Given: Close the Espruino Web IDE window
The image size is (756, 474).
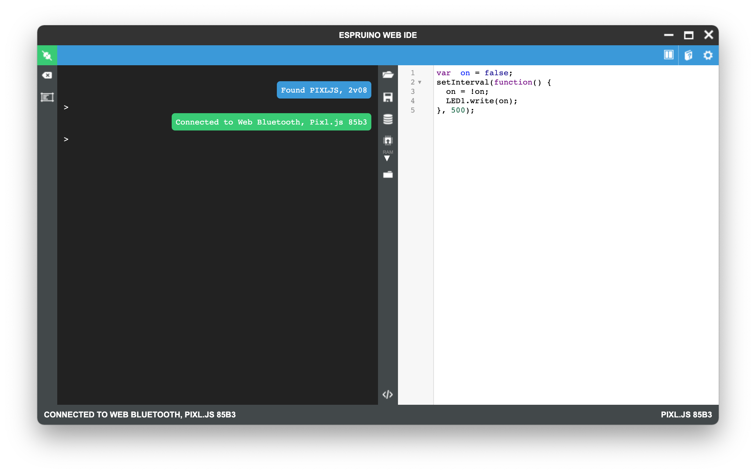Looking at the screenshot, I should click(708, 35).
